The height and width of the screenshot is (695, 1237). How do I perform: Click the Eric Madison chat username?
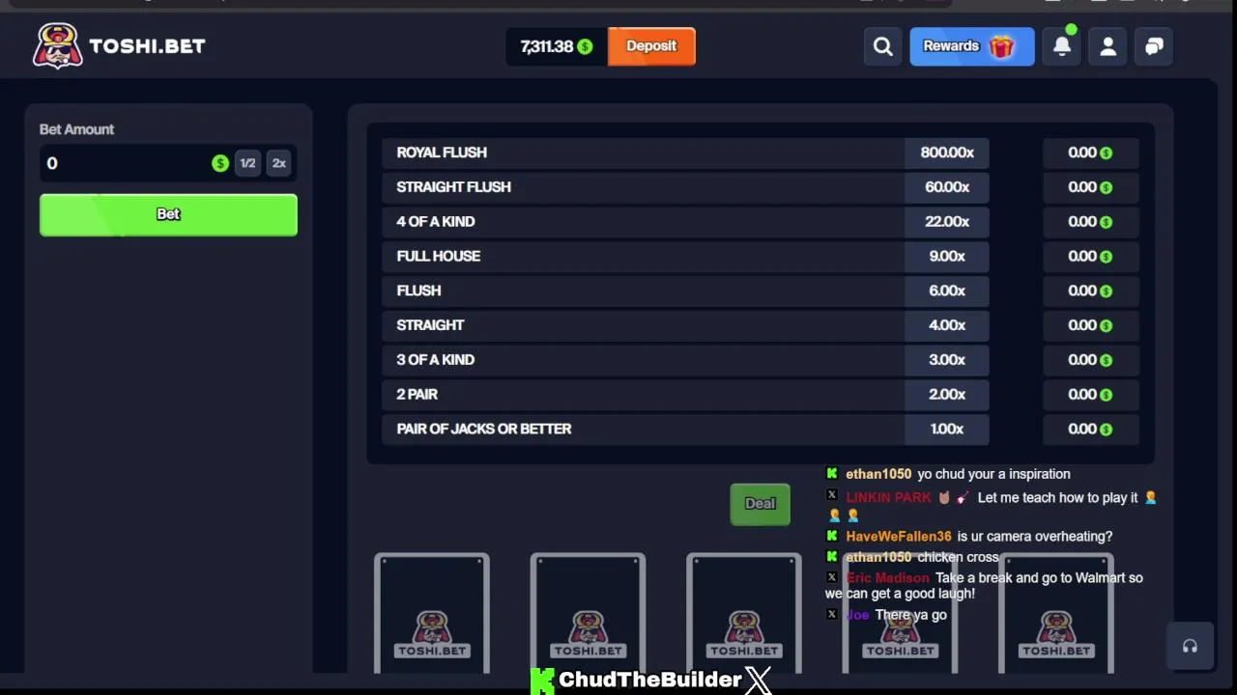[887, 578]
